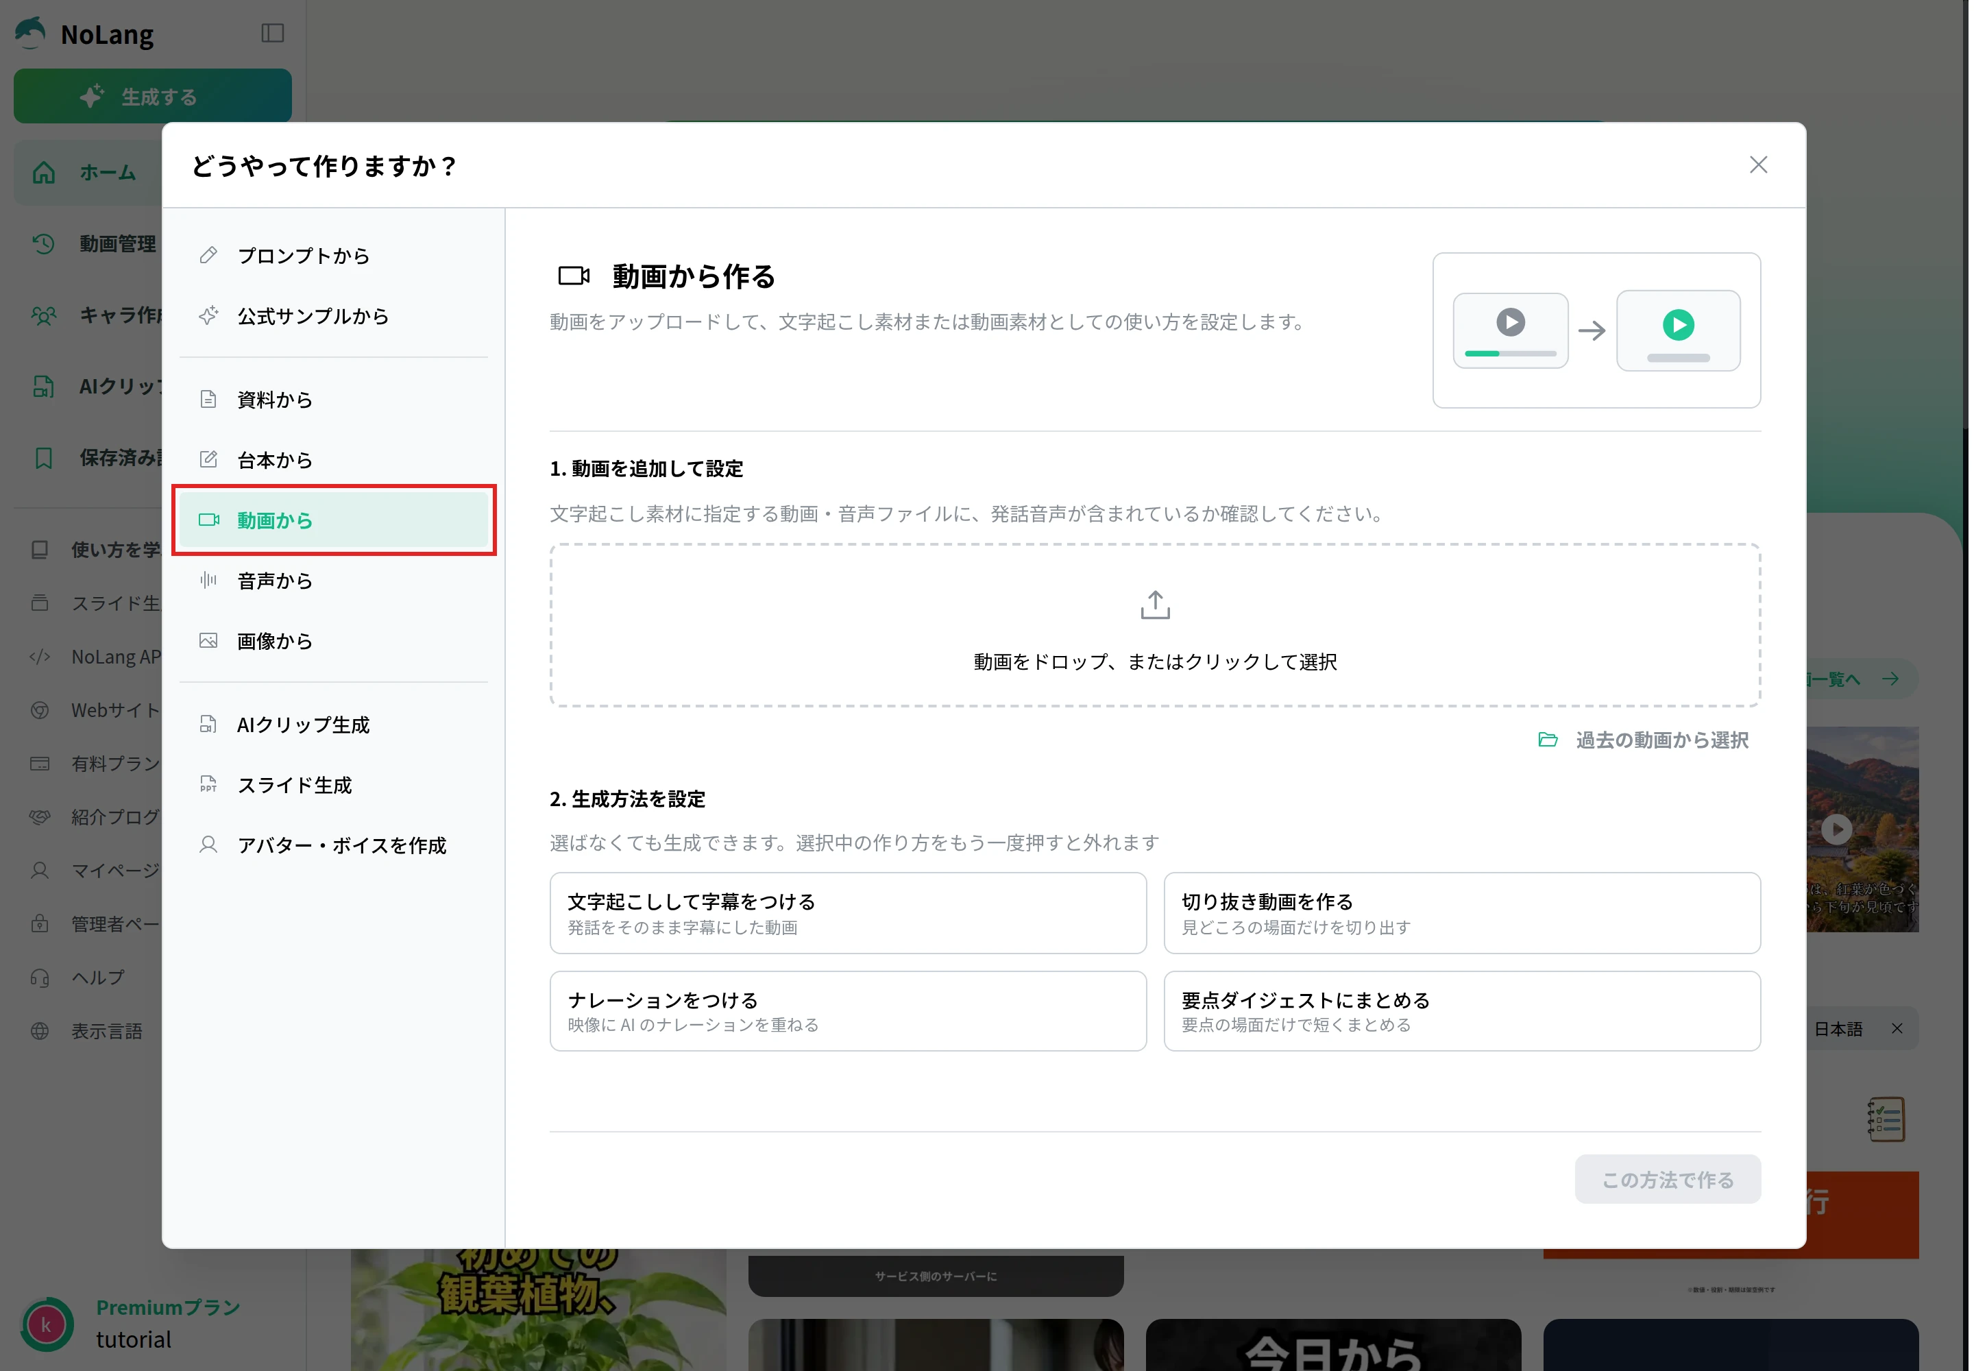Click the user avatar labeled k
This screenshot has height=1371, width=1974.
[x=47, y=1324]
